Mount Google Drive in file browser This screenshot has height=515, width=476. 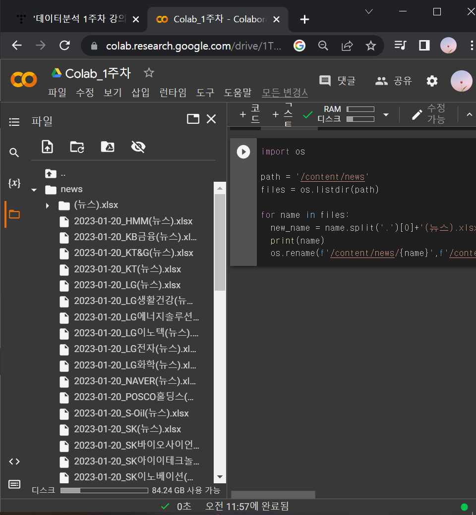pyautogui.click(x=108, y=147)
